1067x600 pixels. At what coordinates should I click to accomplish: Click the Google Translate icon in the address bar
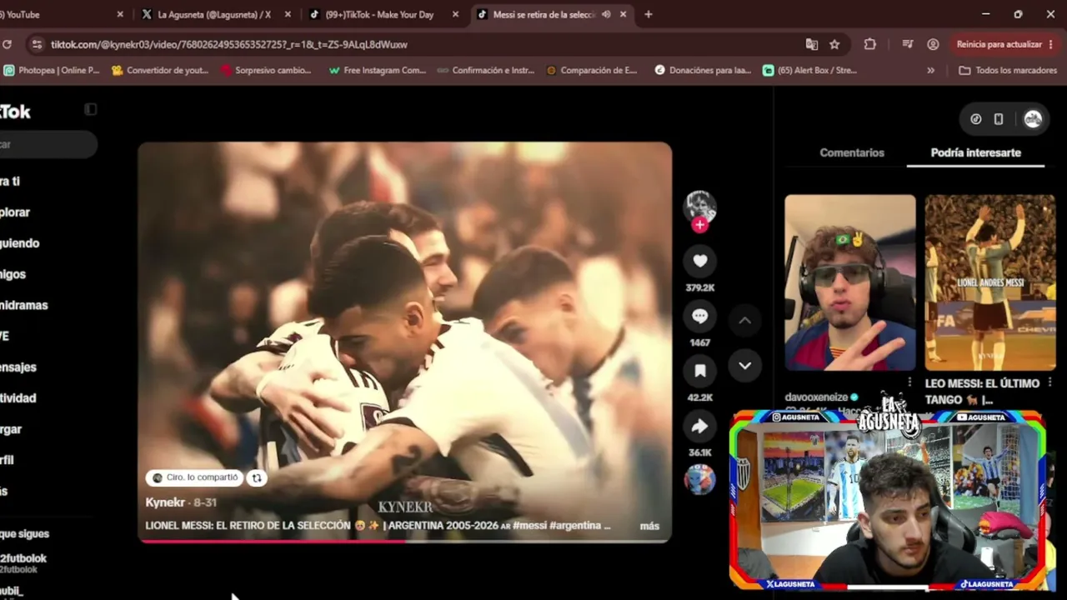811,44
